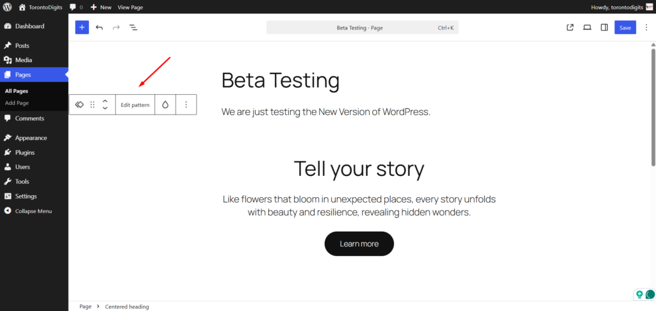656x311 pixels.
Task: Open the Document Overview list view
Action: pos(133,28)
